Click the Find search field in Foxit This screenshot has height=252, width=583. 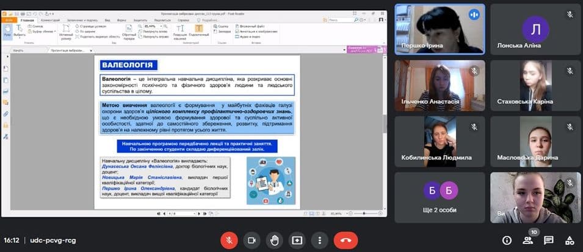click(341, 20)
